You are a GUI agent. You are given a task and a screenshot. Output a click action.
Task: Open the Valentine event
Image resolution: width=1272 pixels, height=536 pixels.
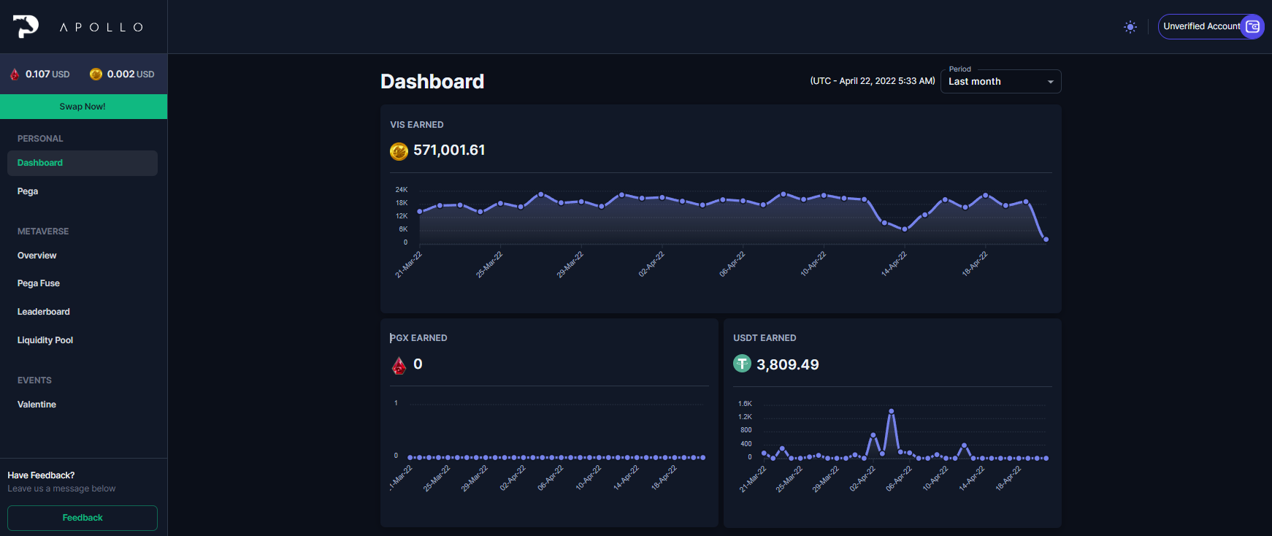(37, 405)
